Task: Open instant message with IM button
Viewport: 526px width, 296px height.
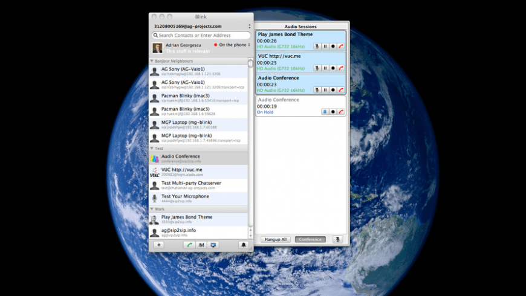Action: (x=201, y=245)
